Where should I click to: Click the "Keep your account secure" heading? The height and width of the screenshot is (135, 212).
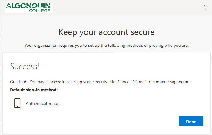coord(106,32)
